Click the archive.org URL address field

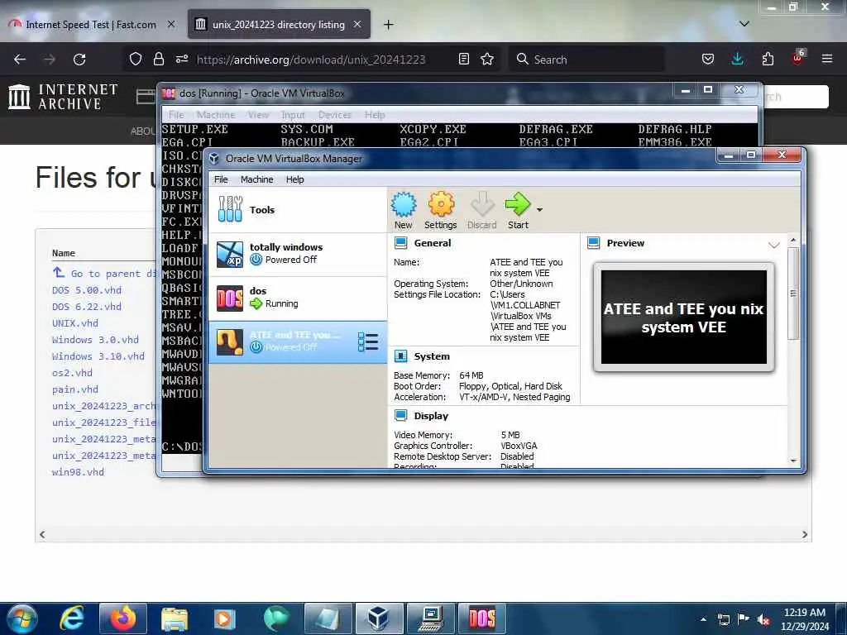[x=311, y=60]
